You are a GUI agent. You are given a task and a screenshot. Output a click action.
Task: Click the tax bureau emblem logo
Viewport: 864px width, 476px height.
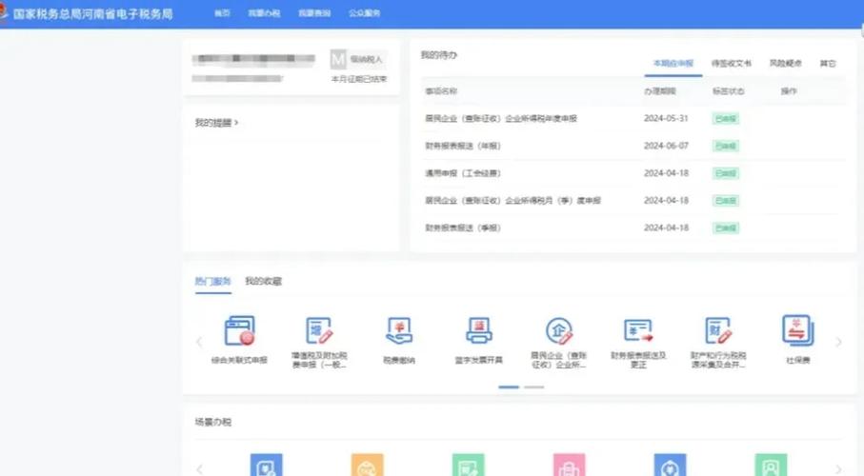[x=3, y=13]
